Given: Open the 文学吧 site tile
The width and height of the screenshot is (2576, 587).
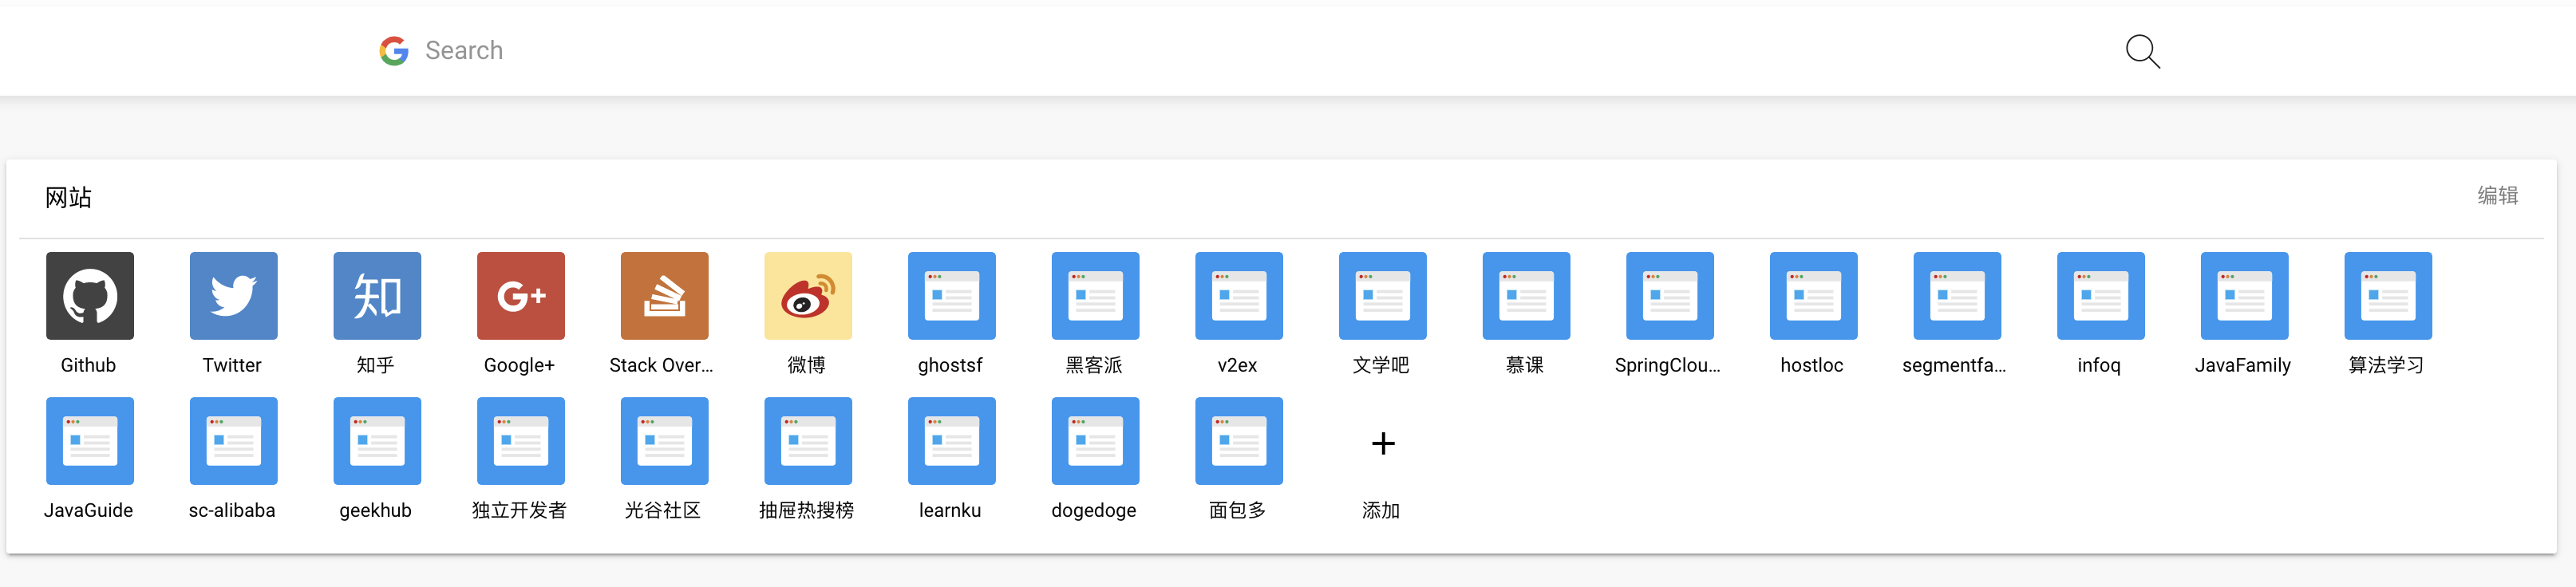Looking at the screenshot, I should [x=1383, y=296].
